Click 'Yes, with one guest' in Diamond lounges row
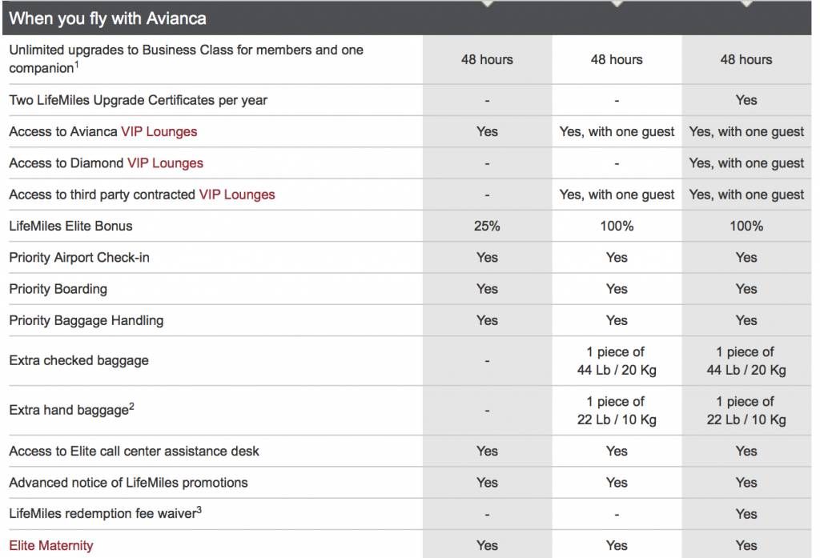 coord(746,163)
